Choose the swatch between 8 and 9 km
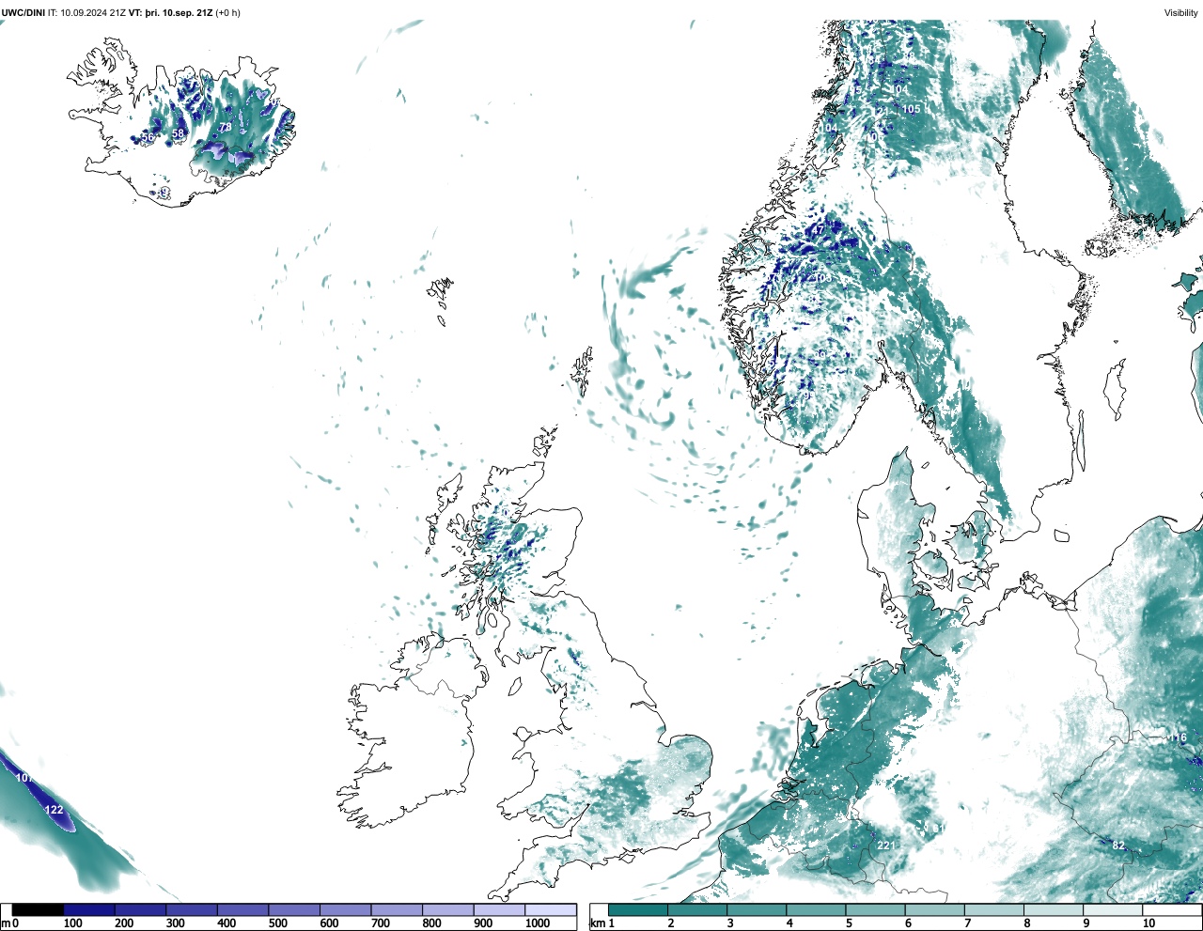The height and width of the screenshot is (931, 1203). [1053, 910]
